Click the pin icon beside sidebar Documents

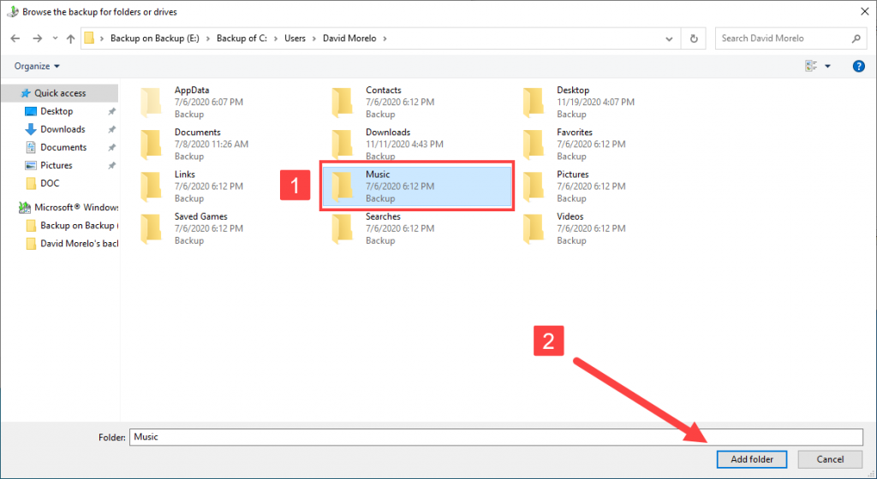111,147
